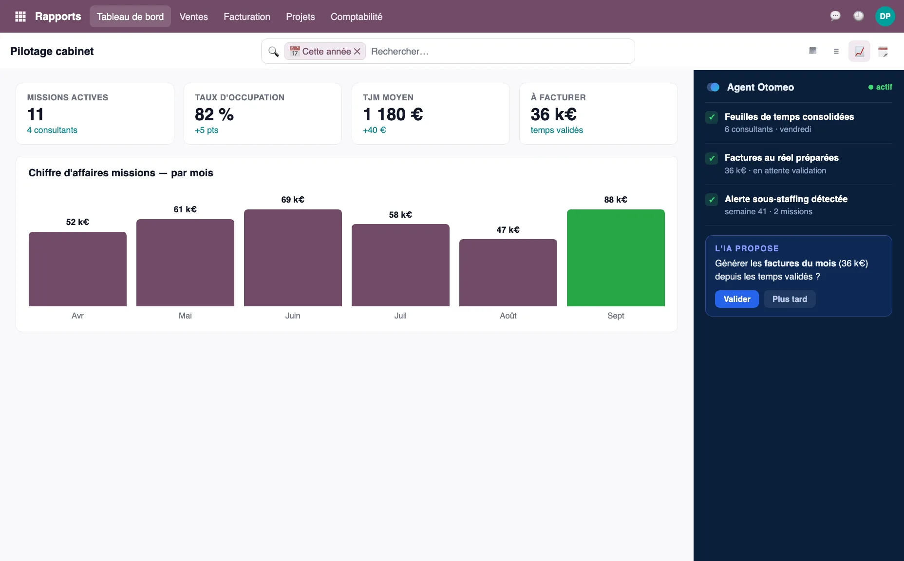Open the Taux d'occupation card
This screenshot has width=904, height=561.
[x=263, y=113]
